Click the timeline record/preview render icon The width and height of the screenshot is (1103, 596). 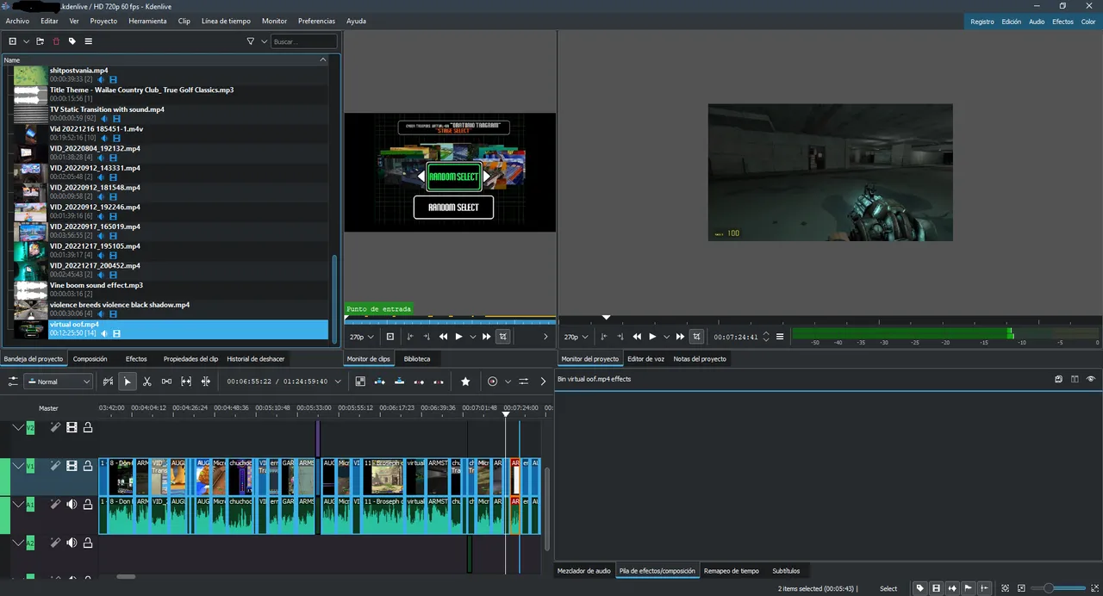493,382
